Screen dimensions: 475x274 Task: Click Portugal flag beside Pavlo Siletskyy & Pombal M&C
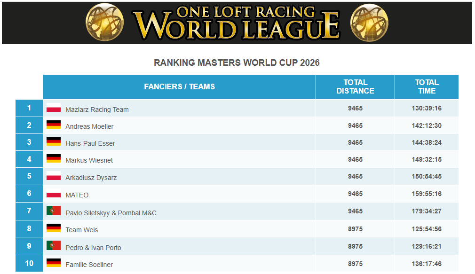[54, 211]
